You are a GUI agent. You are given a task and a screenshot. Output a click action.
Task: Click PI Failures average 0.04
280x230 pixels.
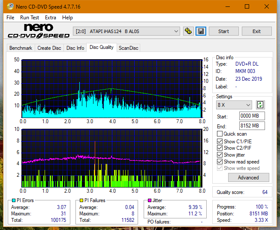(129, 207)
